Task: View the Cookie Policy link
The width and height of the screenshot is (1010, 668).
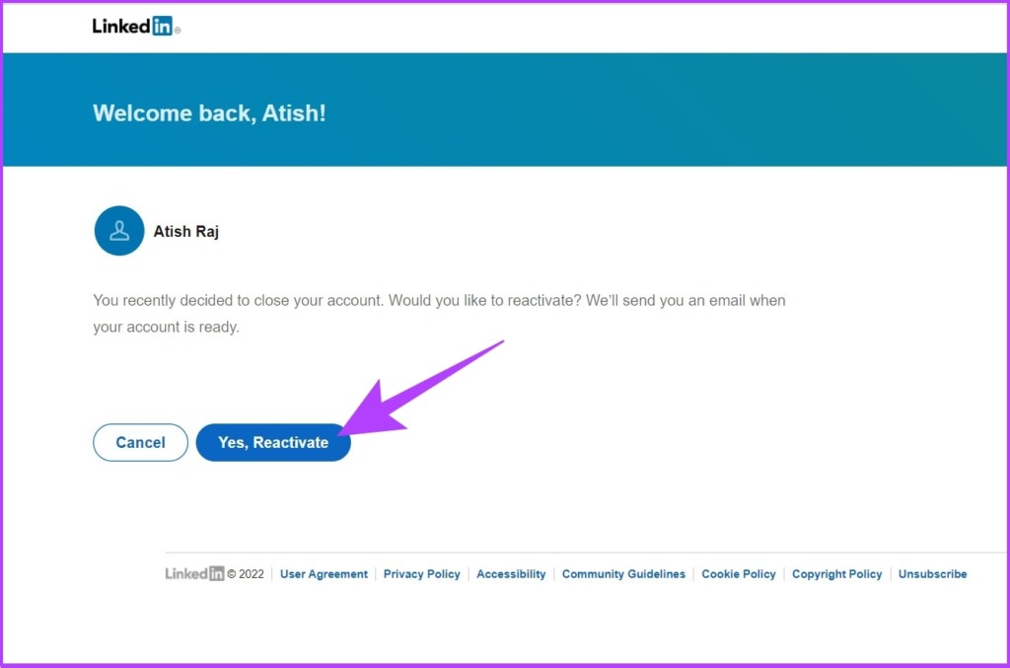Action: coord(738,574)
